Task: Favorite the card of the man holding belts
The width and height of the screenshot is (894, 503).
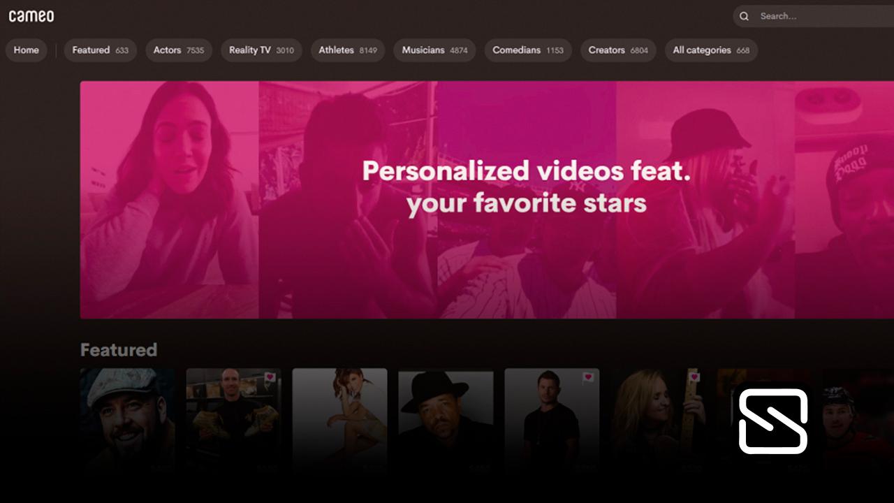Action: pyautogui.click(x=269, y=377)
